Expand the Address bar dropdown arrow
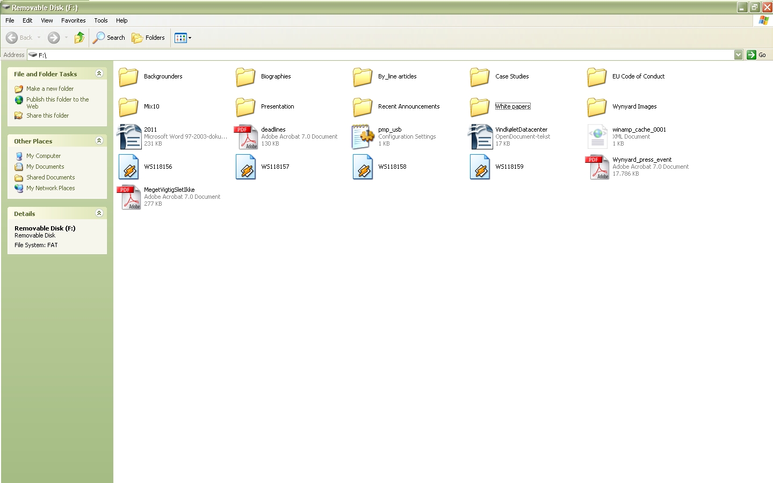This screenshot has height=483, width=773. point(738,55)
